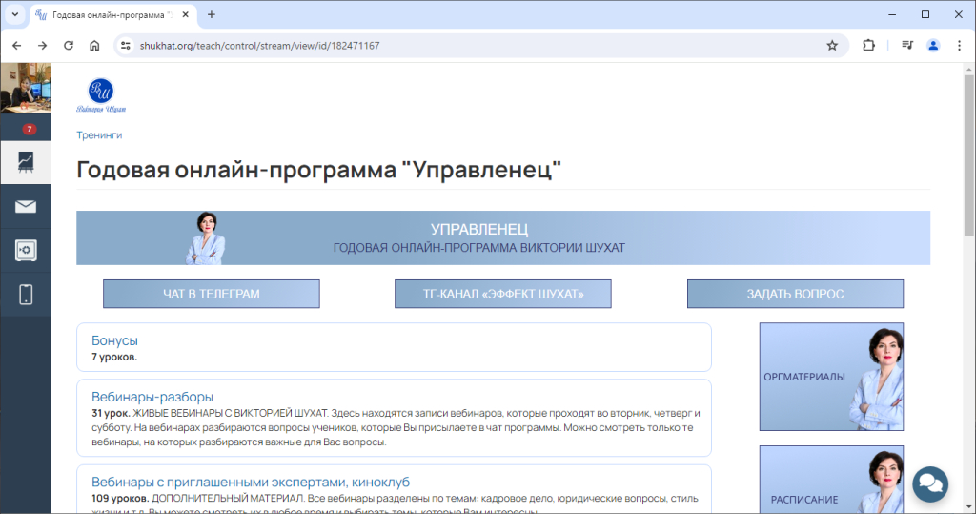
Task: Close the Годовая онлайн-программа tab
Action: (x=186, y=14)
